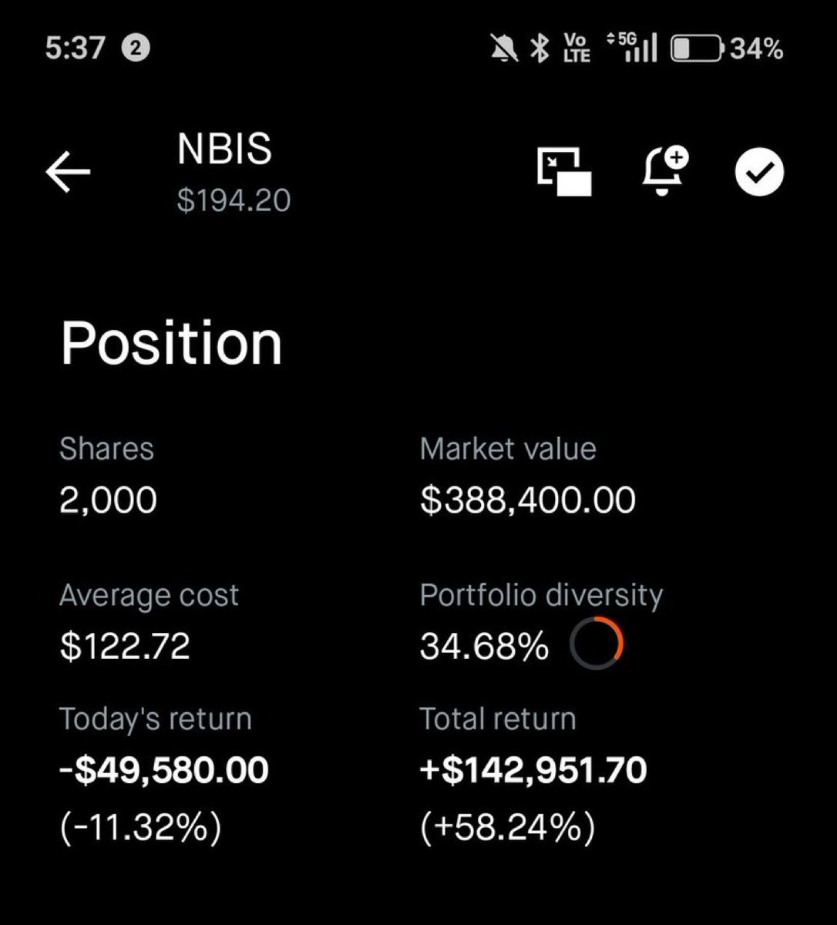Add a price alert with bell icon
Screen dimensions: 837x925
pos(665,171)
